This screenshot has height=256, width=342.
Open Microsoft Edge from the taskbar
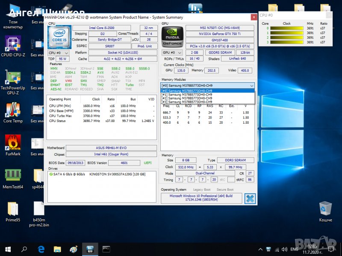coord(41,249)
